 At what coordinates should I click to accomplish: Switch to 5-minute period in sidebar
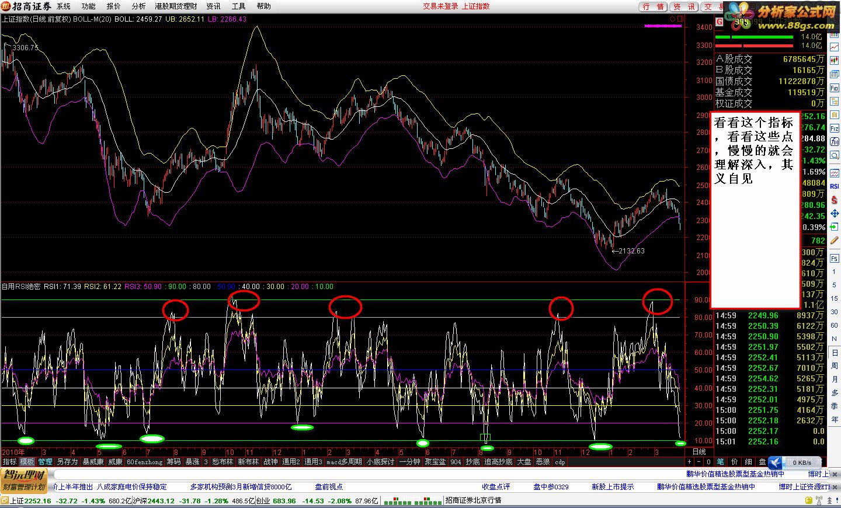click(x=834, y=285)
